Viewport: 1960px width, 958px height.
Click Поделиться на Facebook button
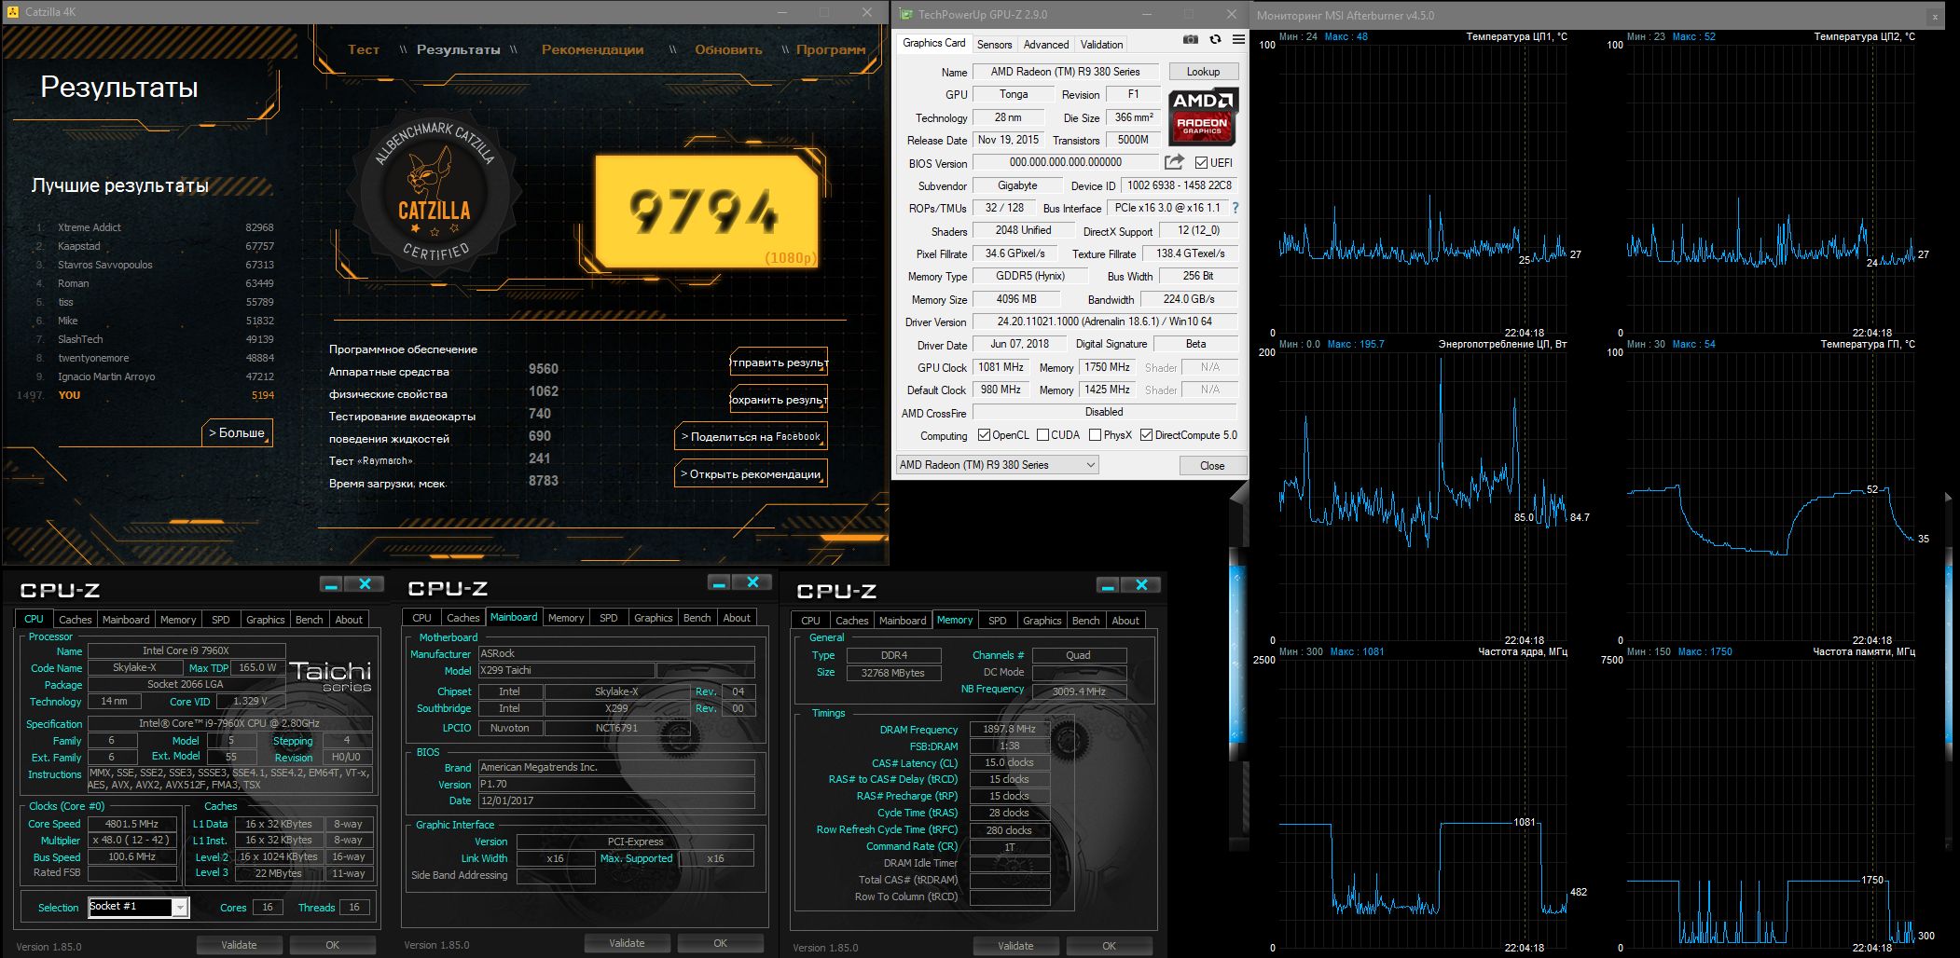click(x=751, y=437)
